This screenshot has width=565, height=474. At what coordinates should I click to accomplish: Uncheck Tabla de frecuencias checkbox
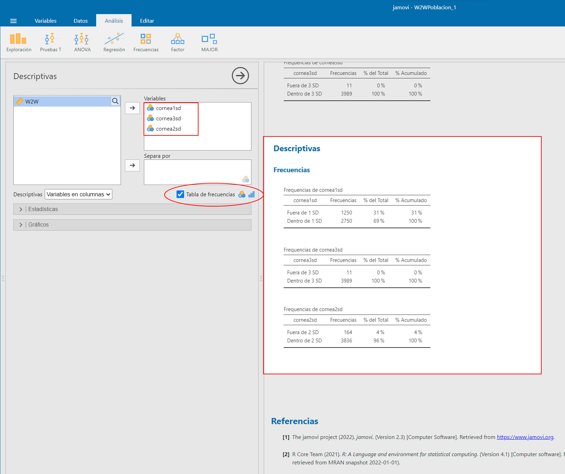(x=180, y=194)
